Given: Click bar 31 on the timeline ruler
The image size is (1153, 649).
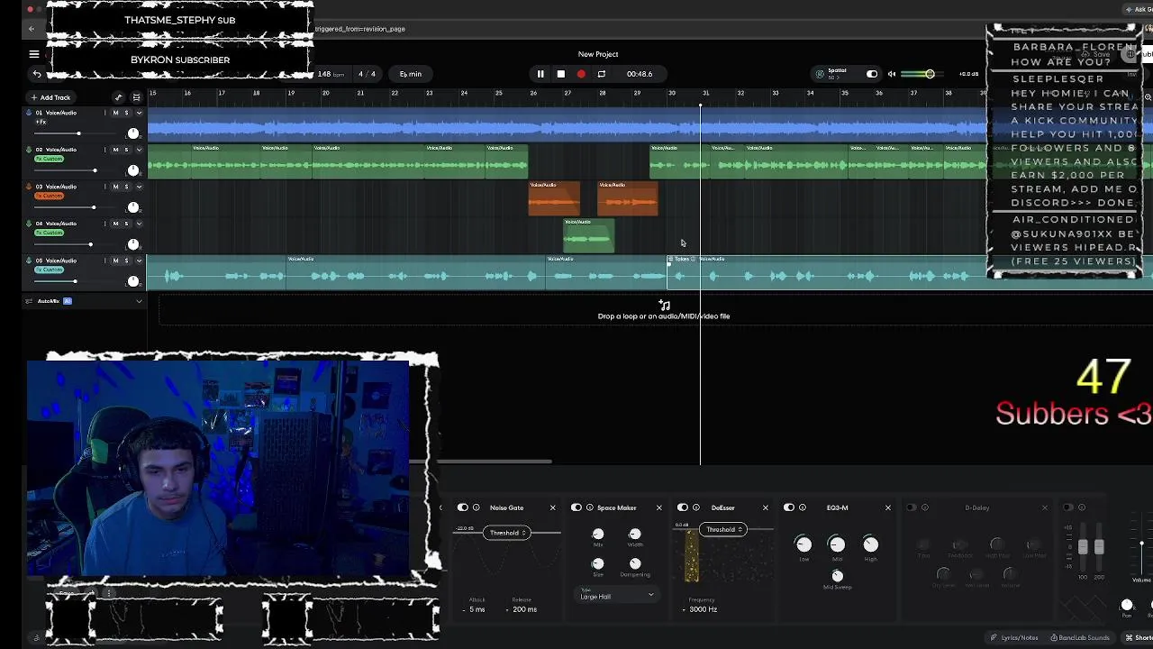Looking at the screenshot, I should pos(705,93).
